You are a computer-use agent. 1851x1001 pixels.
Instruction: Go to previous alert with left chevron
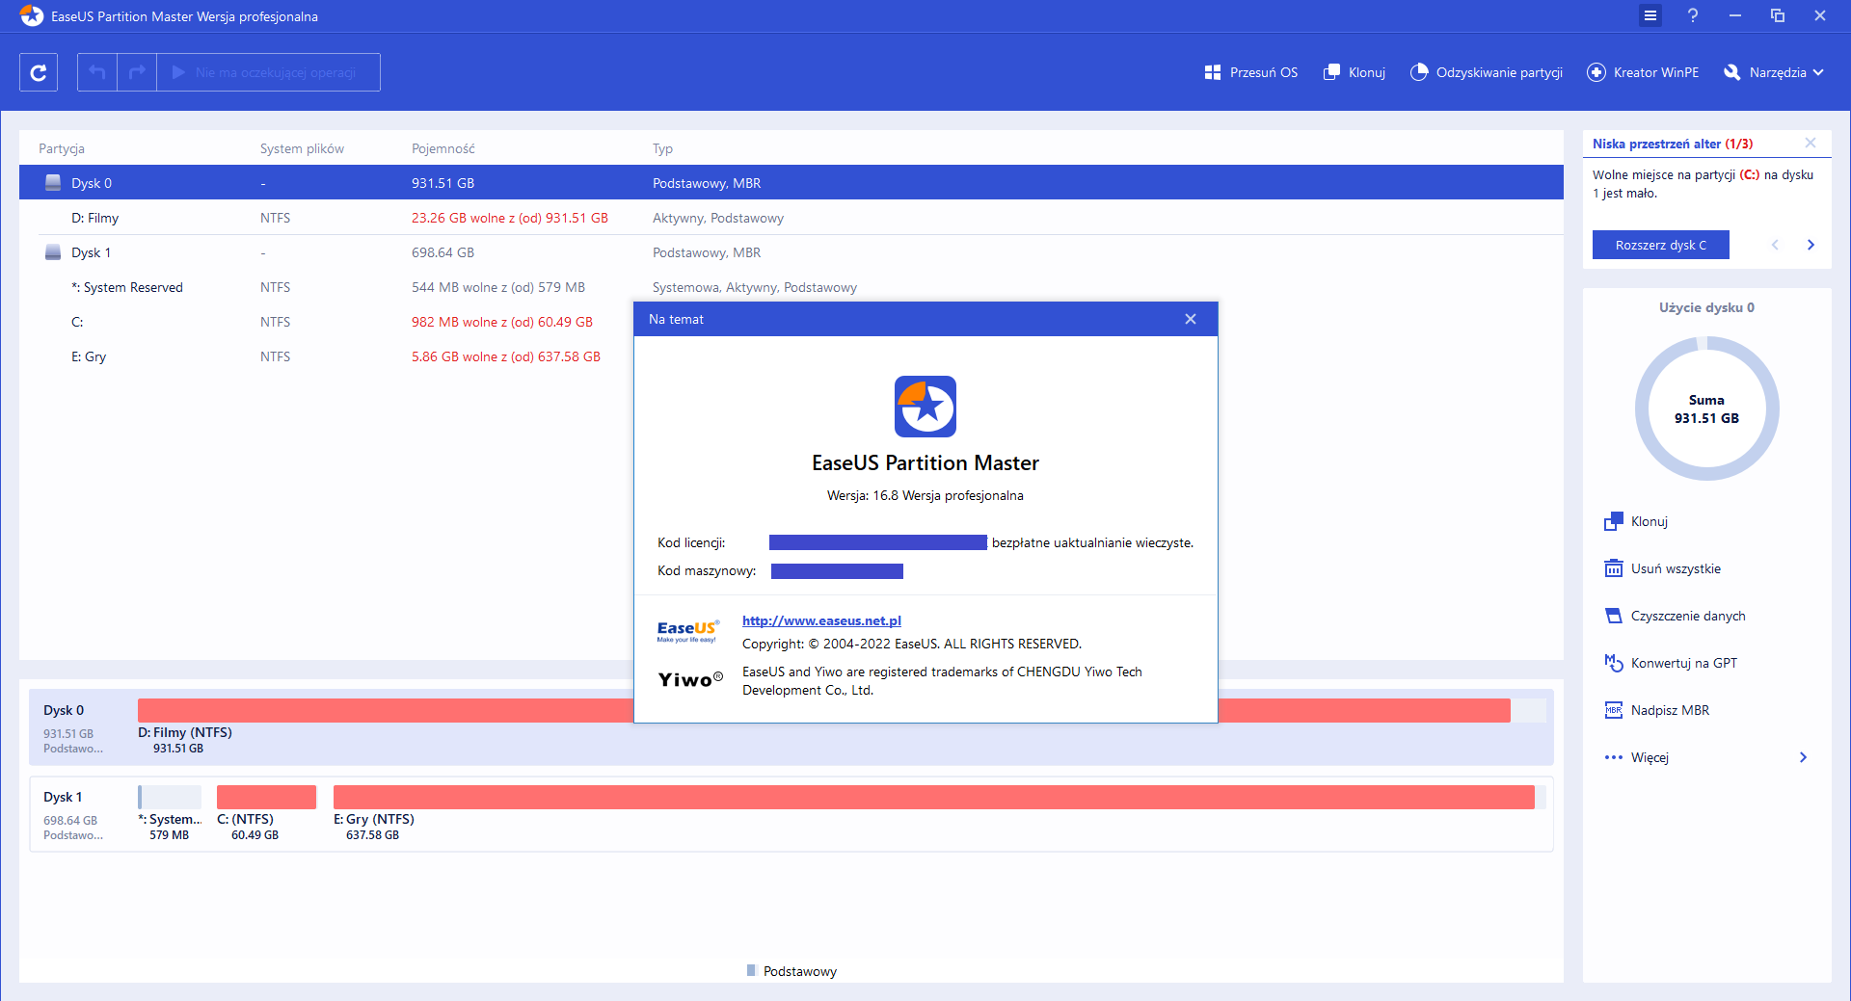(x=1775, y=245)
